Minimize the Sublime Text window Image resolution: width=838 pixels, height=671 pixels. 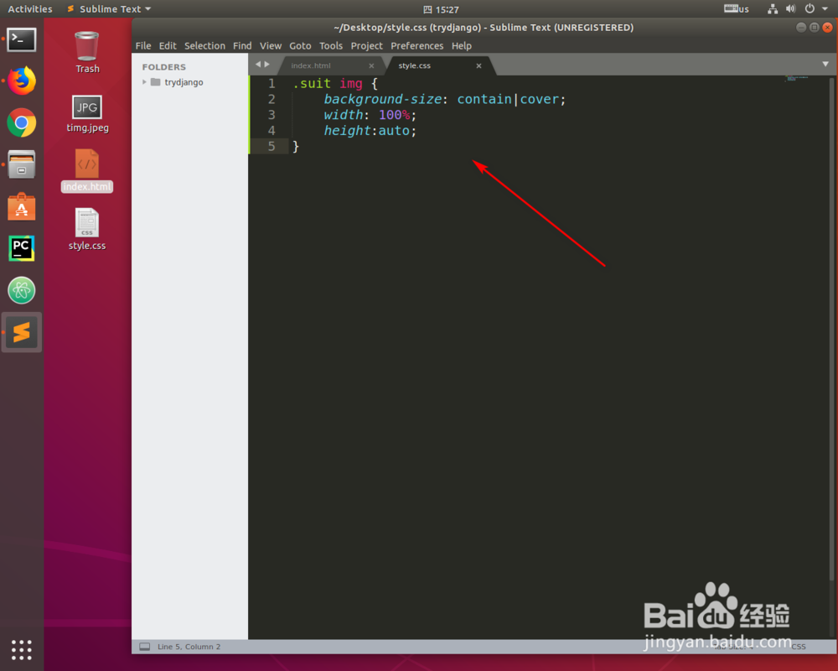800,28
